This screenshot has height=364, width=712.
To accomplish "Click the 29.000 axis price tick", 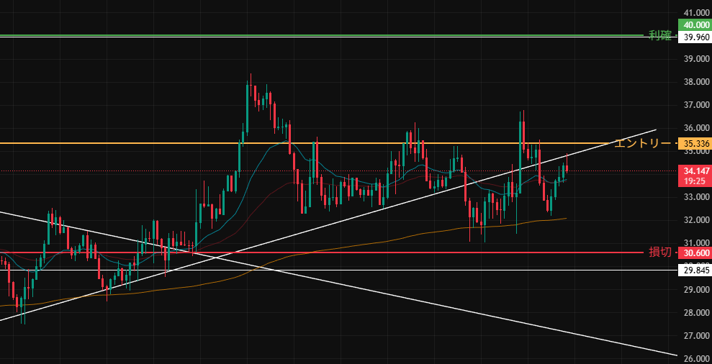I will 696,290.
